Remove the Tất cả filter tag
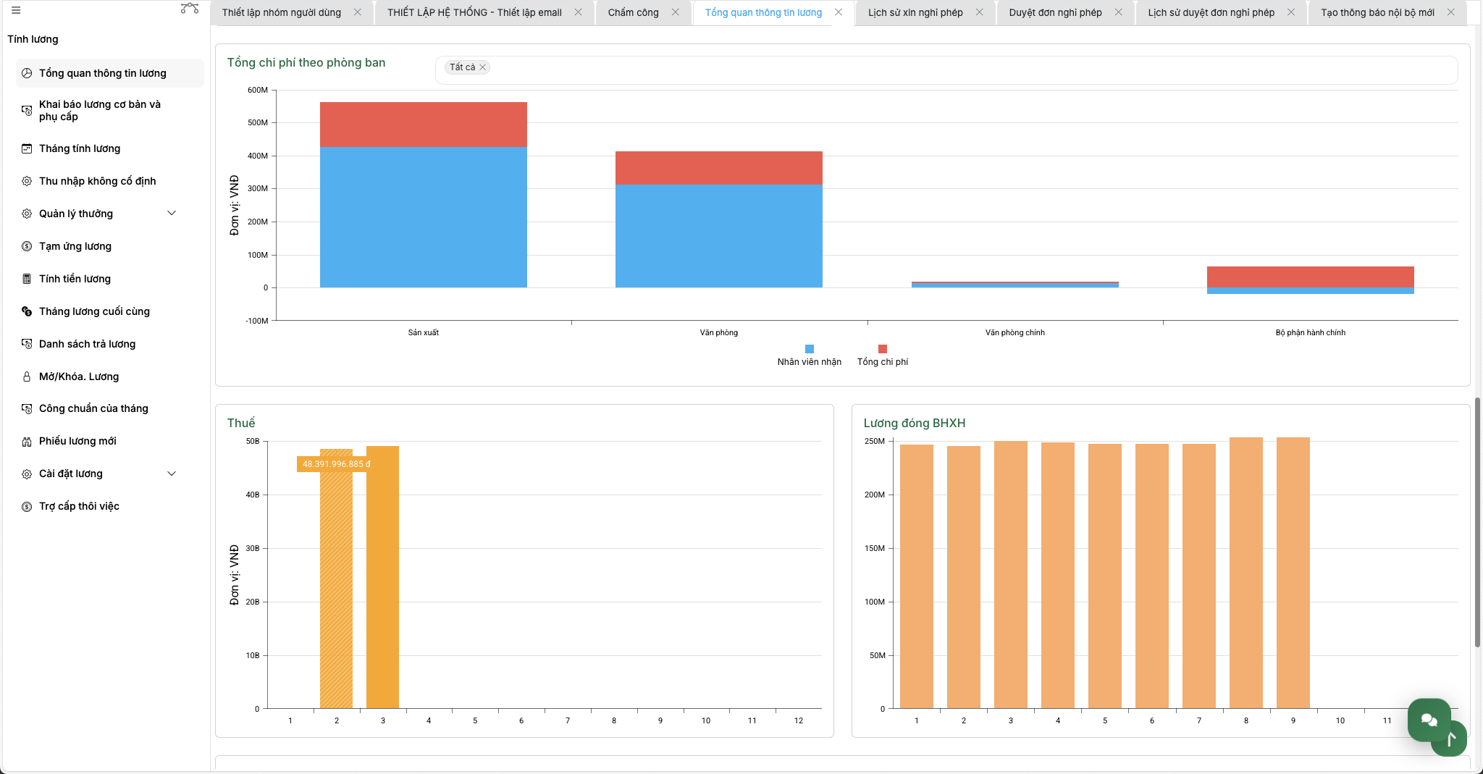This screenshot has height=774, width=1483. pos(483,67)
